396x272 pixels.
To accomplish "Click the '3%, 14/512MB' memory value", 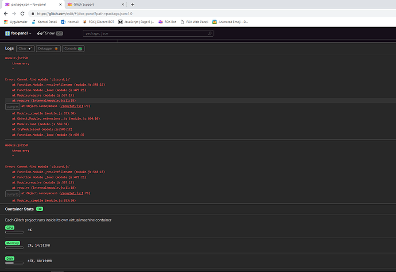I will [x=38, y=246].
